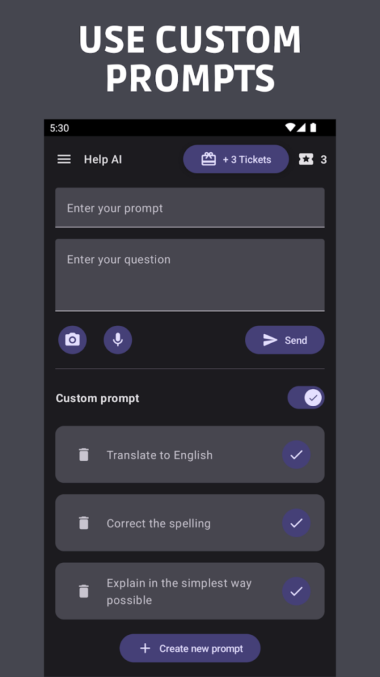
Task: Tap the star ticket icon showing 3
Action: tap(306, 159)
